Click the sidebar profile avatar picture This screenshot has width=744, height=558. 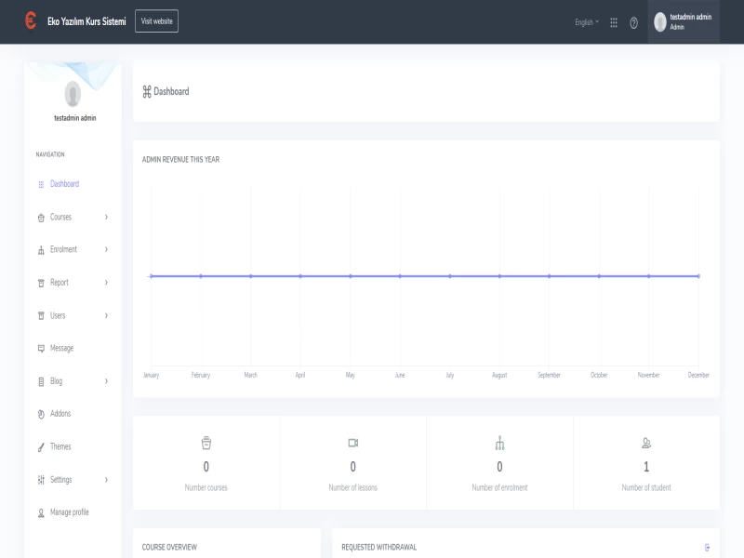[x=73, y=94]
